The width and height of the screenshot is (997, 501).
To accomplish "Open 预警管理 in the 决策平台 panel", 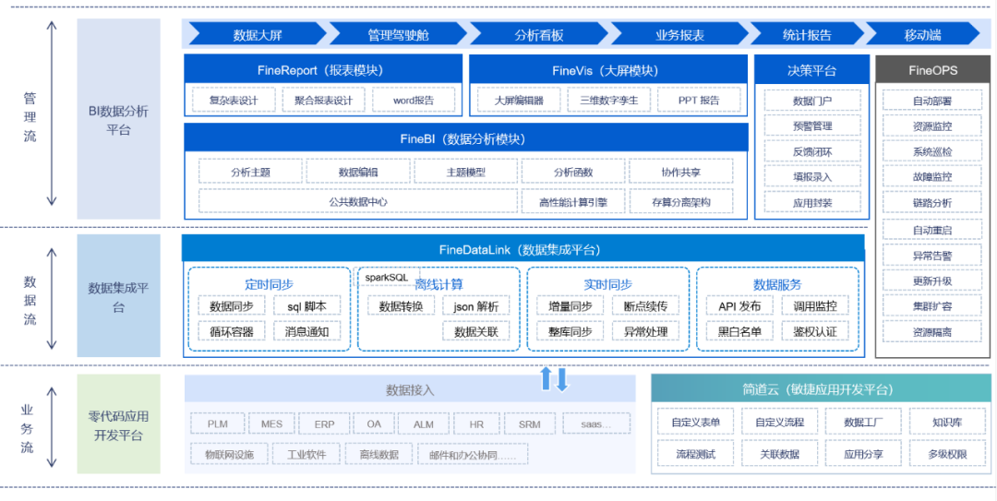I will pyautogui.click(x=811, y=125).
